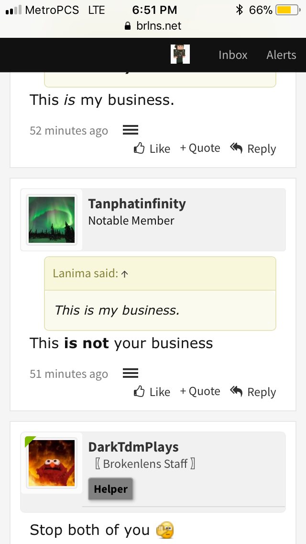306x544 pixels.
Task: Open DarkTdmPlays profile name link
Action: [x=133, y=447]
